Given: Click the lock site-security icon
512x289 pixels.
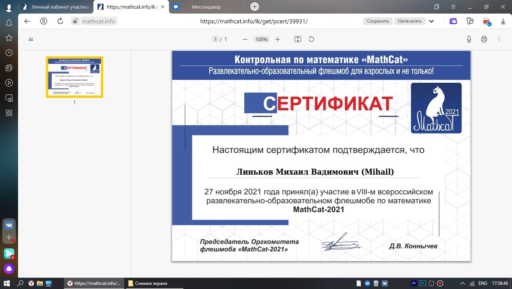Looking at the screenshot, I should 75,21.
